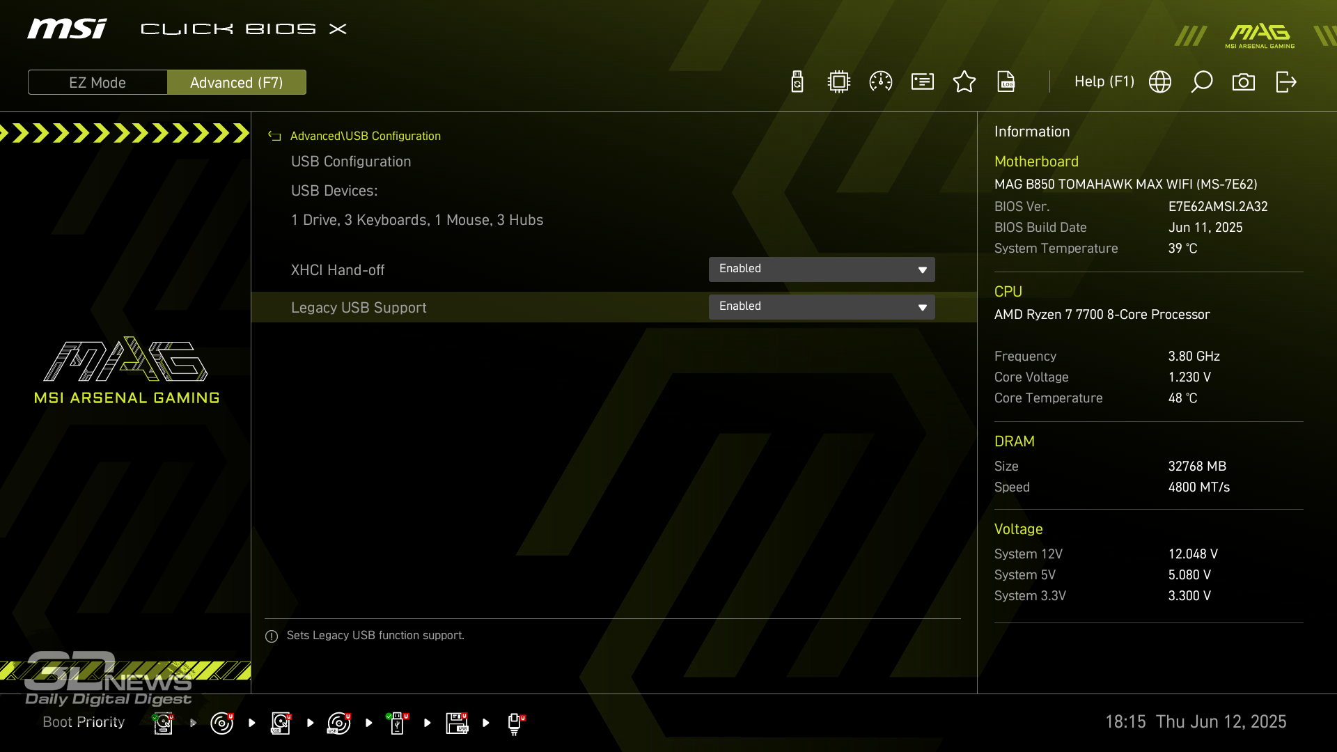The height and width of the screenshot is (752, 1337).
Task: Click the Advanced\USB Configuration breadcrumb
Action: (x=366, y=136)
